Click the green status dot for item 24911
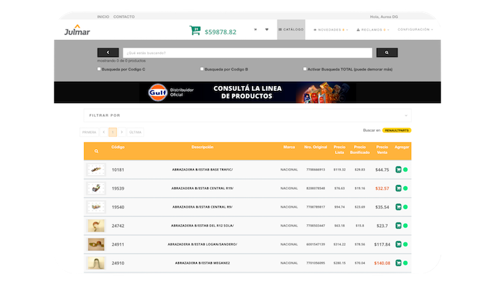The image size is (495, 282). click(406, 244)
